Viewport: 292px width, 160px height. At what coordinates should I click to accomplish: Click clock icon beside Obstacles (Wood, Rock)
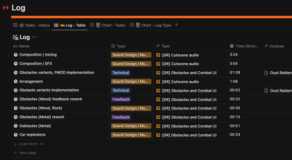(x=16, y=108)
